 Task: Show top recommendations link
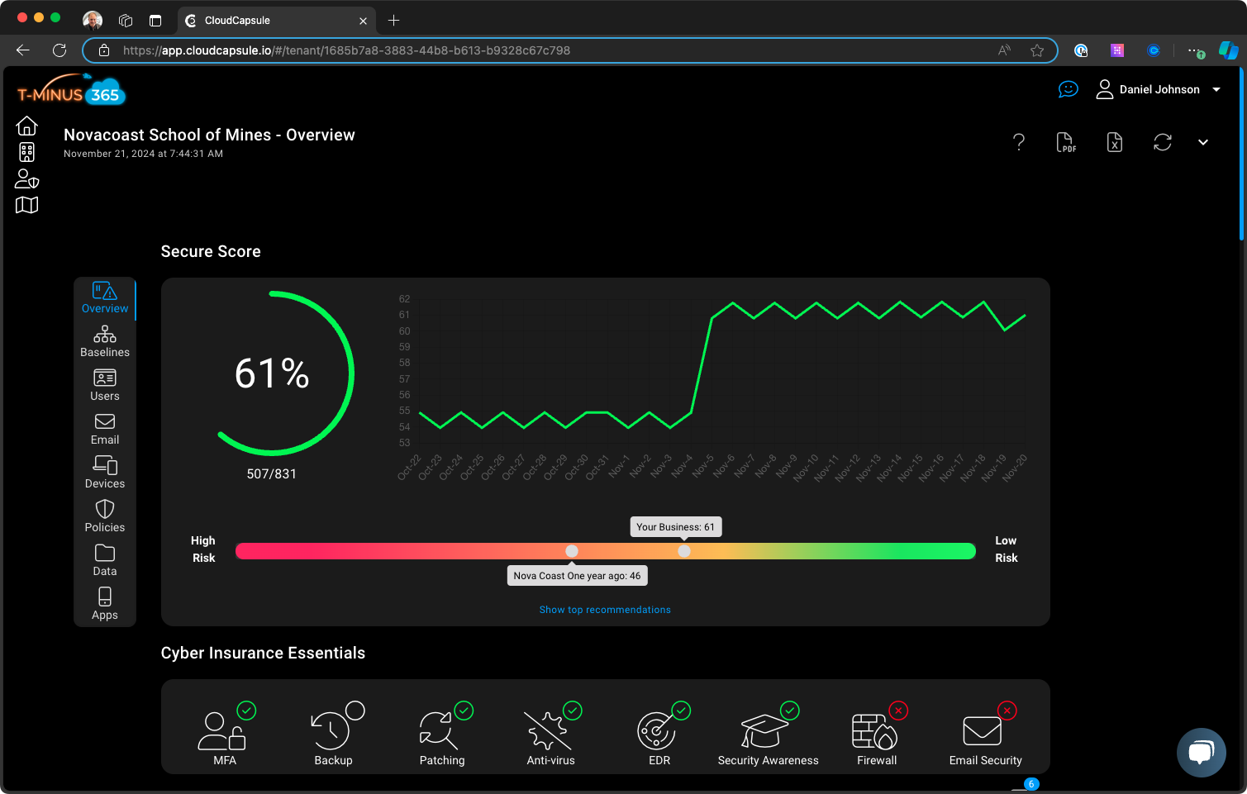tap(605, 609)
